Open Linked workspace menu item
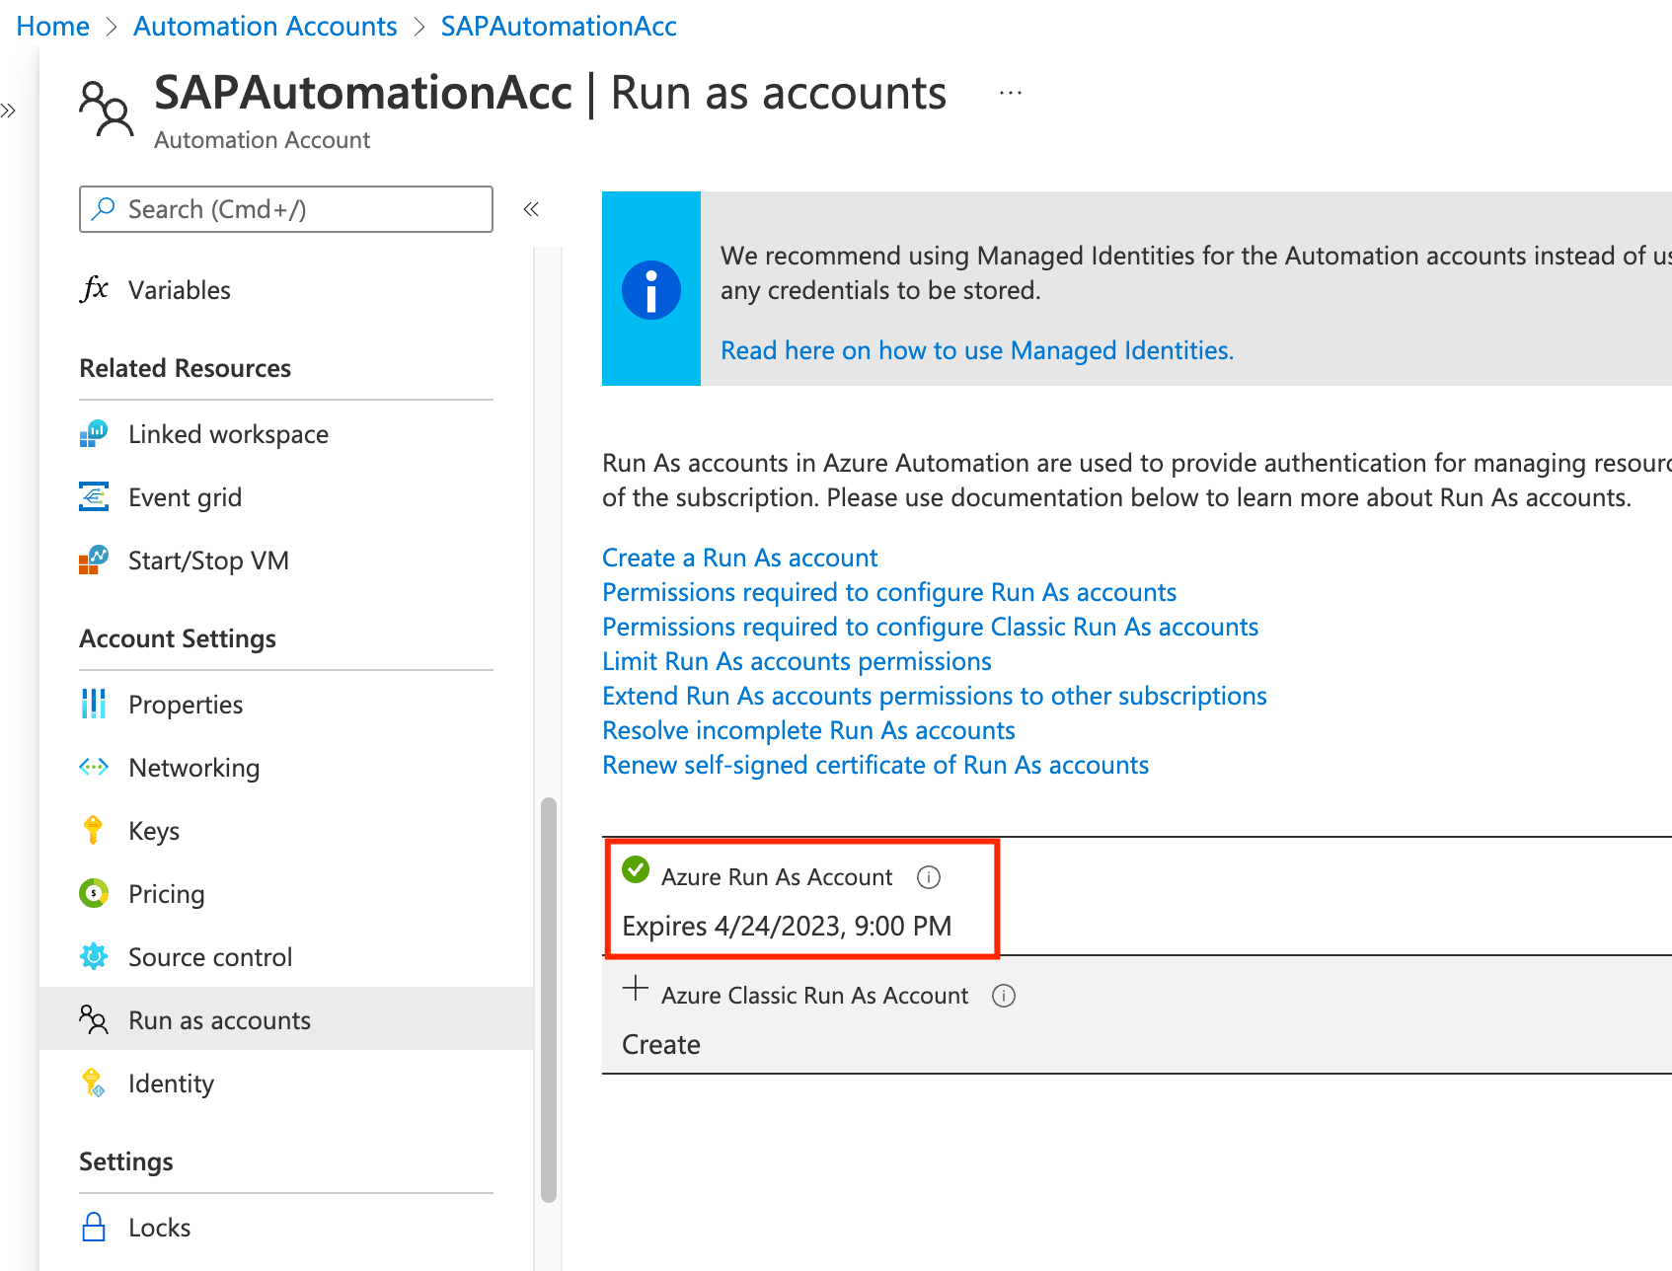The width and height of the screenshot is (1672, 1271). tap(286, 434)
